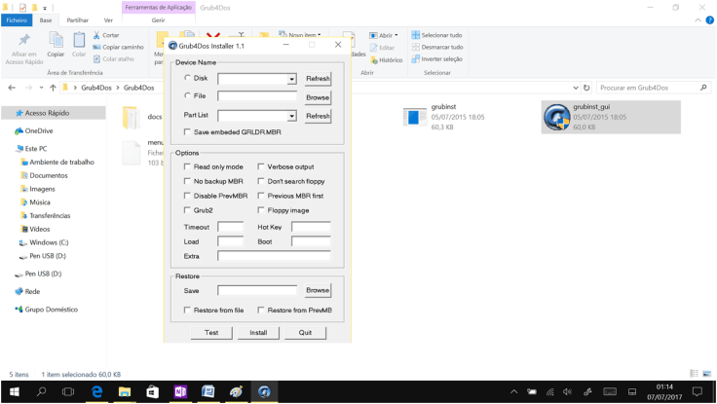Screen dimensions: 717x404
Task: Click the Test button
Action: click(x=211, y=333)
